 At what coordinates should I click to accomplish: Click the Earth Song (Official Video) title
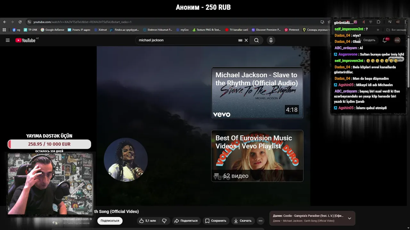click(x=116, y=211)
